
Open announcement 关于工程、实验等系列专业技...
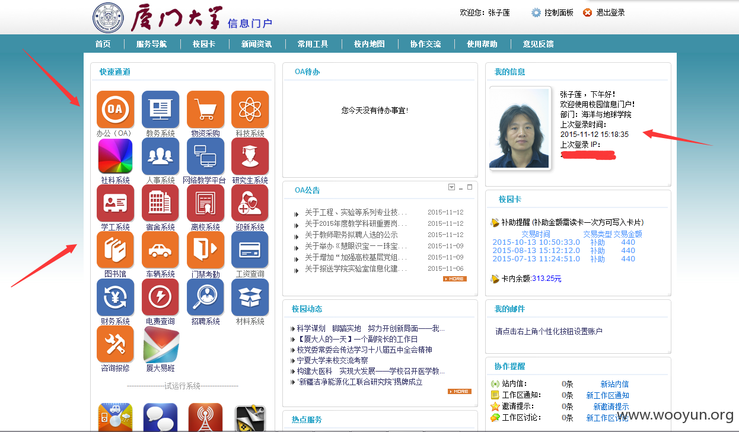click(x=356, y=212)
